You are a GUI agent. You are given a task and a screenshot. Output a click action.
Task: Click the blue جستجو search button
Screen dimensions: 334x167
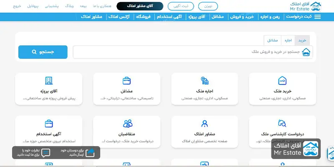[x=43, y=52]
